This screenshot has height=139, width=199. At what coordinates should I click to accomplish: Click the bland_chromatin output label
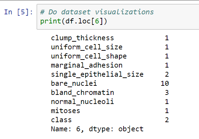(x=82, y=92)
